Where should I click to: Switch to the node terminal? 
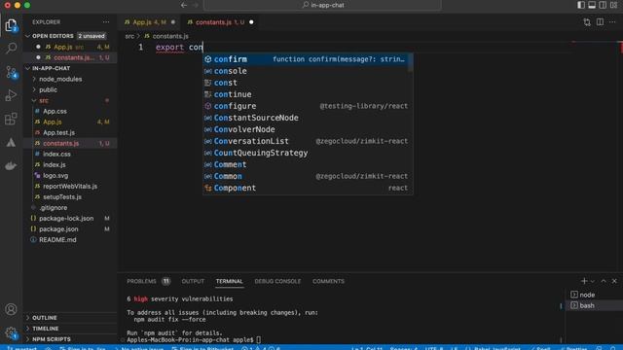click(594, 295)
